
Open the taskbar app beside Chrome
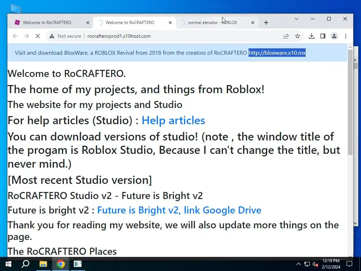(78, 264)
